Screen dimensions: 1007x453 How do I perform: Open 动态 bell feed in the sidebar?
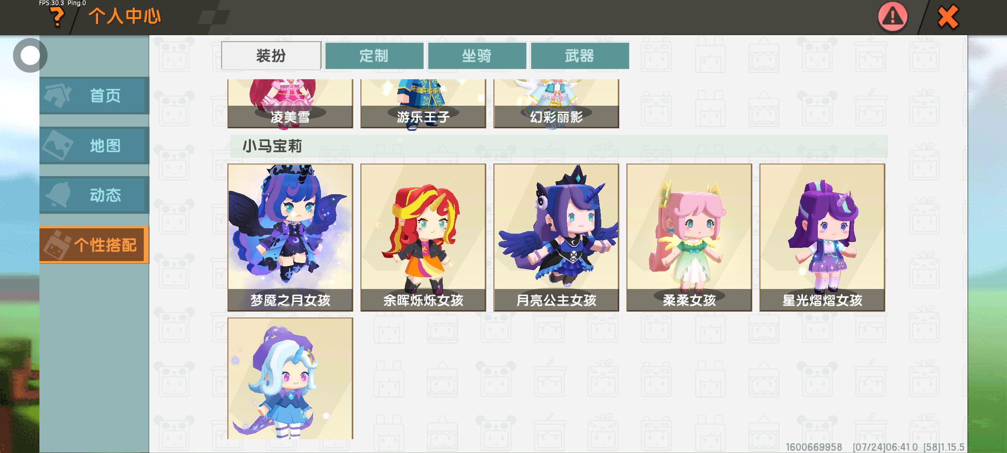[94, 195]
